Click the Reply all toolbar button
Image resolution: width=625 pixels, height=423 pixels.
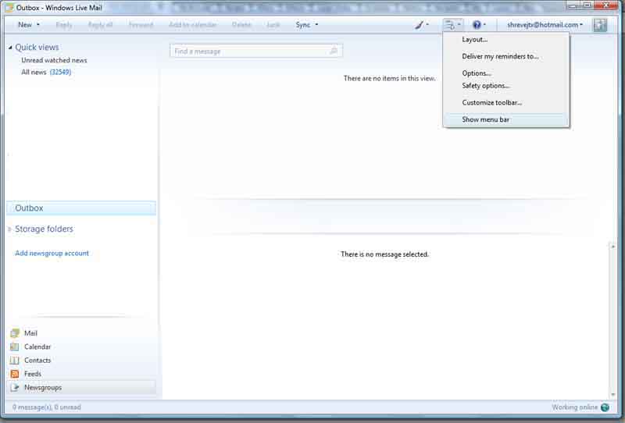(100, 25)
